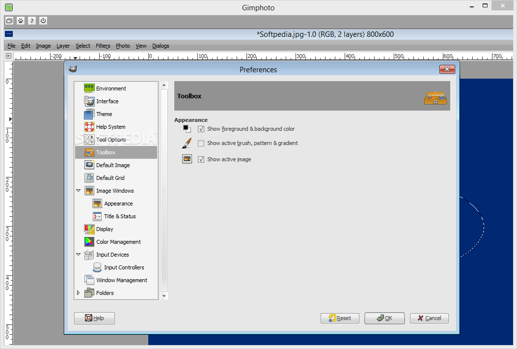Click the paw icon in Gimphoto toolbar
Image resolution: width=517 pixels, height=349 pixels.
pos(21,21)
